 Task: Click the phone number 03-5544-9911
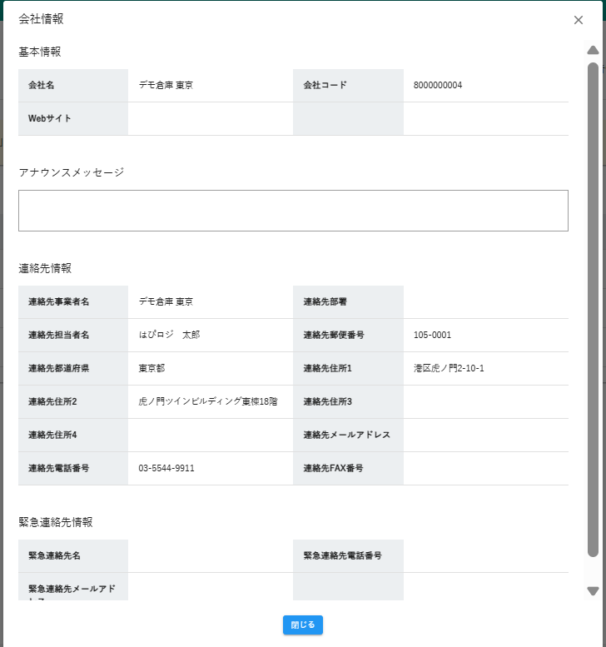pos(166,468)
